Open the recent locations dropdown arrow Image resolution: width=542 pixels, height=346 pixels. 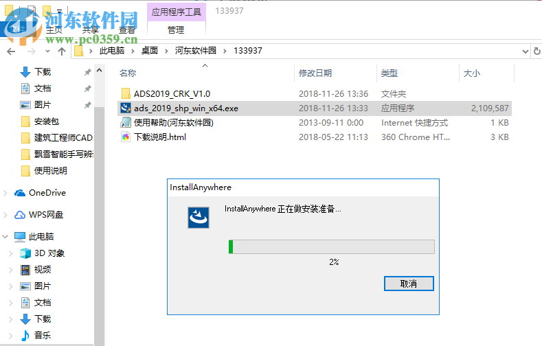click(47, 51)
